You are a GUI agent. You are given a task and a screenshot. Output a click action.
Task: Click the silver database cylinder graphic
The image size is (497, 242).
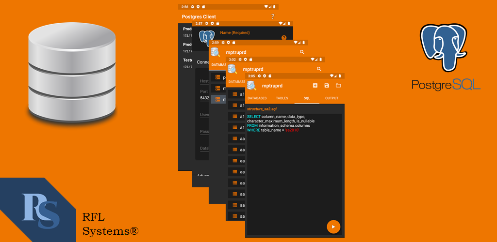(x=72, y=73)
